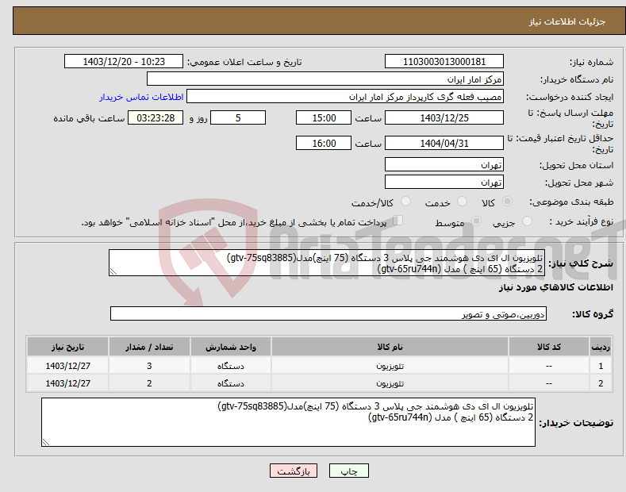
Task: Click the جزئیات اطلاعات نیاز header title
Action: pyautogui.click(x=567, y=21)
